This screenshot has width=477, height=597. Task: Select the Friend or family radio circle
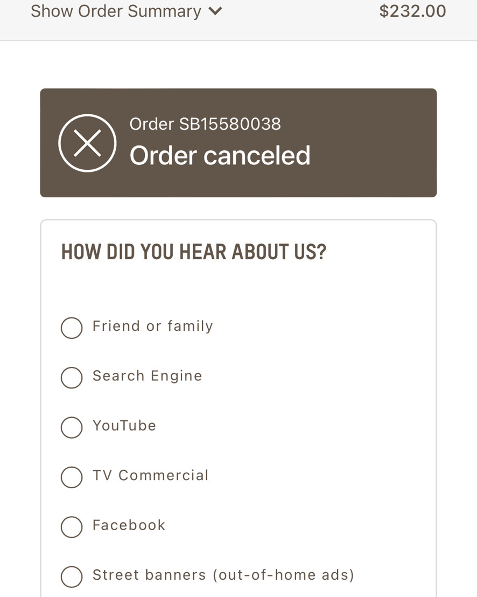[72, 328]
